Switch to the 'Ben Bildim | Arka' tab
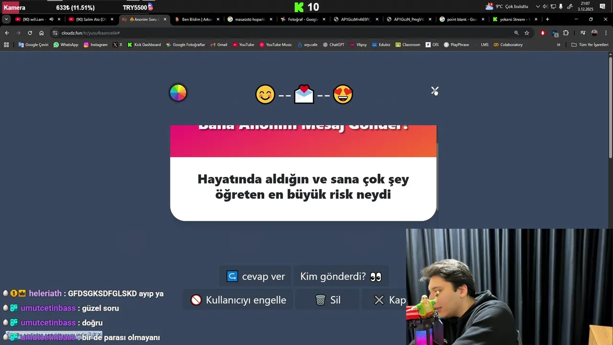Viewport: 613px width, 345px height. point(197,19)
